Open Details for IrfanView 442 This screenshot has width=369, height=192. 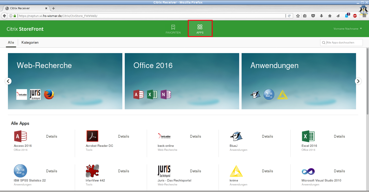124,171
